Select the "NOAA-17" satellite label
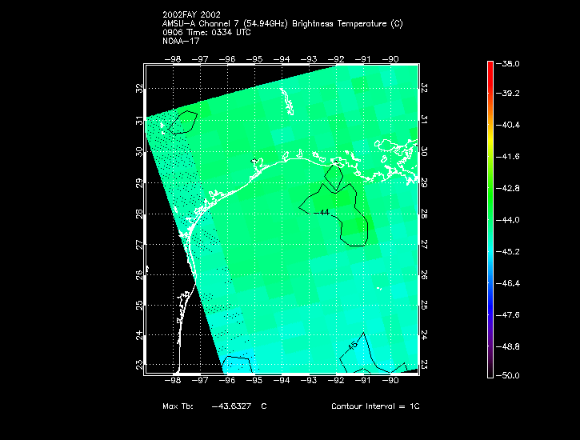This screenshot has height=440, width=580. click(x=181, y=41)
